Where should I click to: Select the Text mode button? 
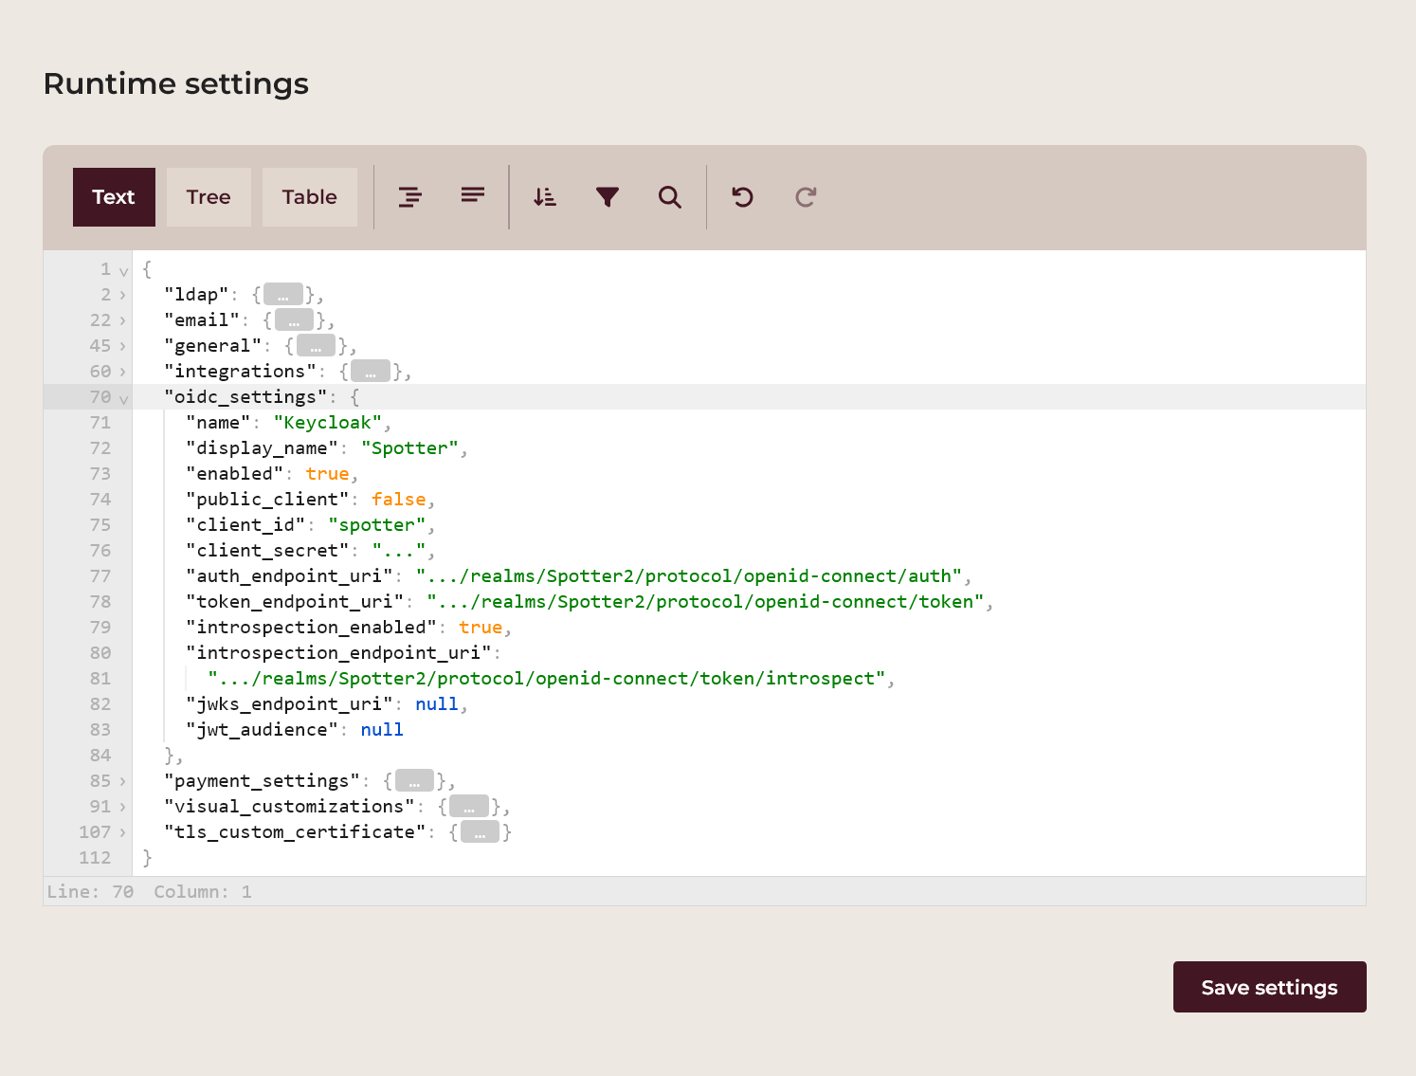(x=114, y=196)
